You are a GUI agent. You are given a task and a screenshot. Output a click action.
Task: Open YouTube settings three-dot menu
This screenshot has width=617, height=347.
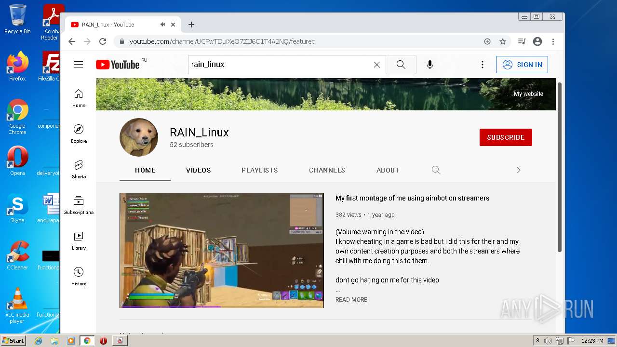point(483,65)
